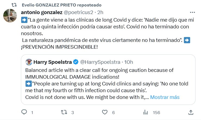Like the tweet with the heart icon

[x=105, y=112]
